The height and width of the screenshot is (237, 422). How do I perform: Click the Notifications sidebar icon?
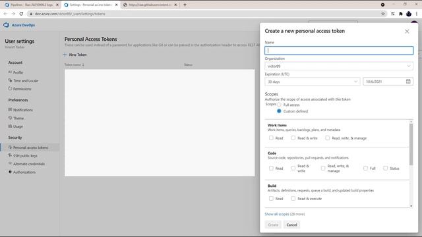click(x=10, y=110)
